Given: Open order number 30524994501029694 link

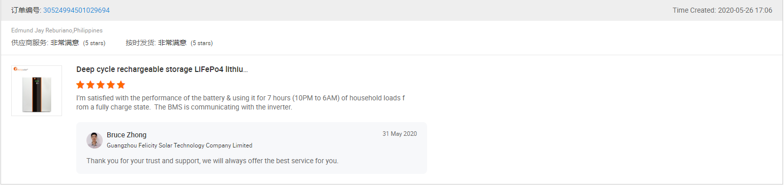Looking at the screenshot, I should [76, 10].
